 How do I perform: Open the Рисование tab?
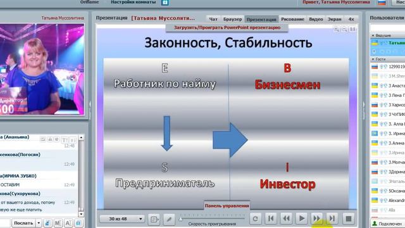(292, 19)
